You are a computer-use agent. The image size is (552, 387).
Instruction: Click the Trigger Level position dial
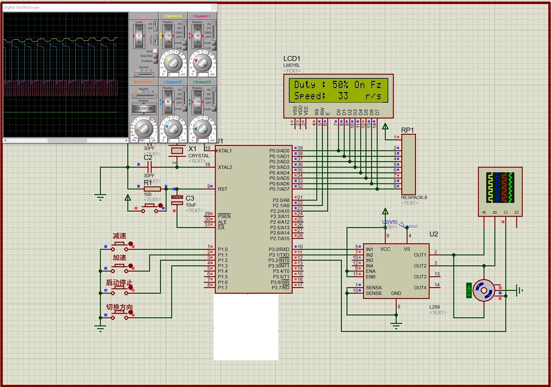[x=139, y=36]
